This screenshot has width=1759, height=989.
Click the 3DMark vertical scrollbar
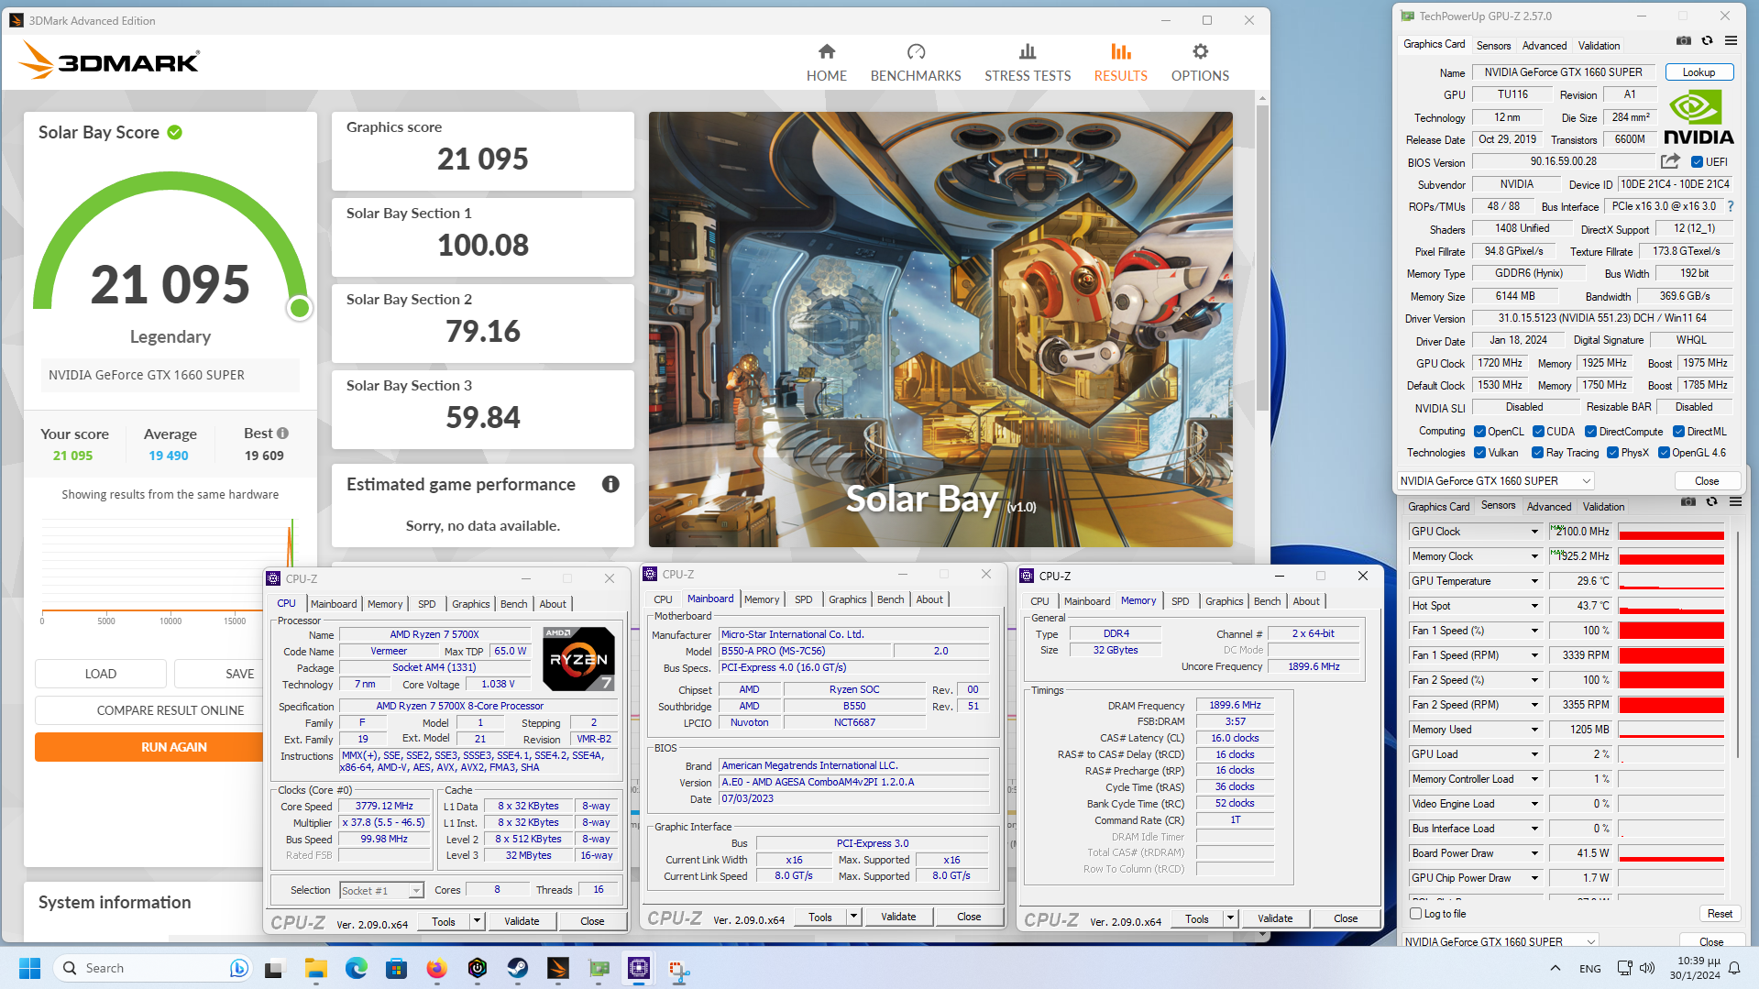(1262, 257)
